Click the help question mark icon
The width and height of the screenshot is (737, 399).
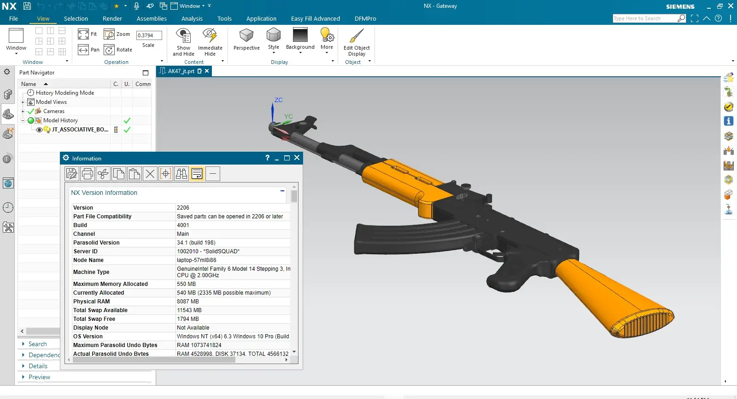click(x=719, y=18)
